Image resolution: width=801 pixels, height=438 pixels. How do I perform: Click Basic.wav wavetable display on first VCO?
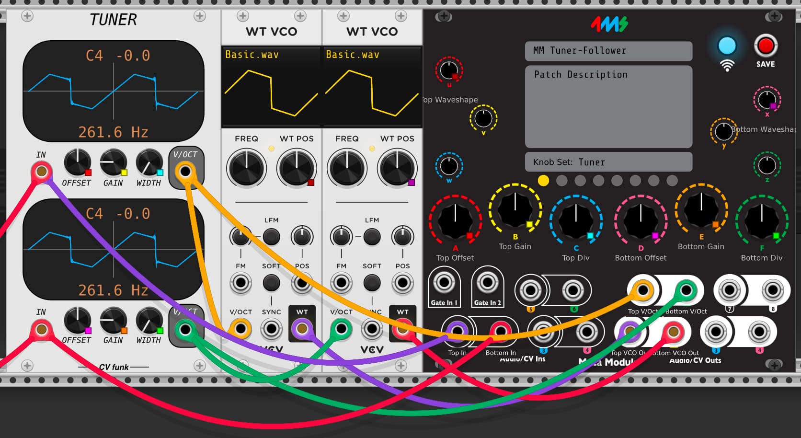click(x=271, y=87)
